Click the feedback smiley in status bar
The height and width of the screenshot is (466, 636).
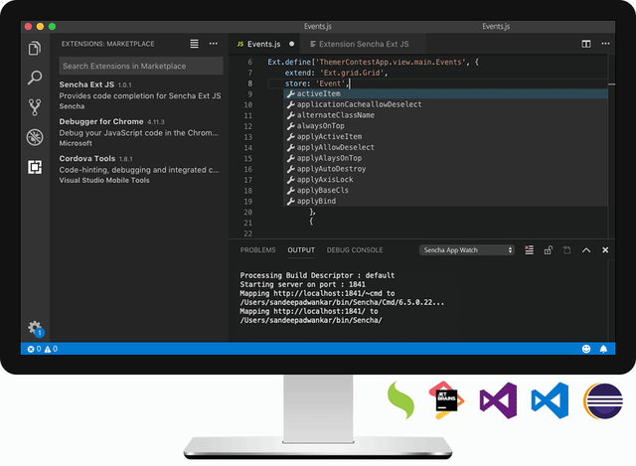tap(586, 349)
